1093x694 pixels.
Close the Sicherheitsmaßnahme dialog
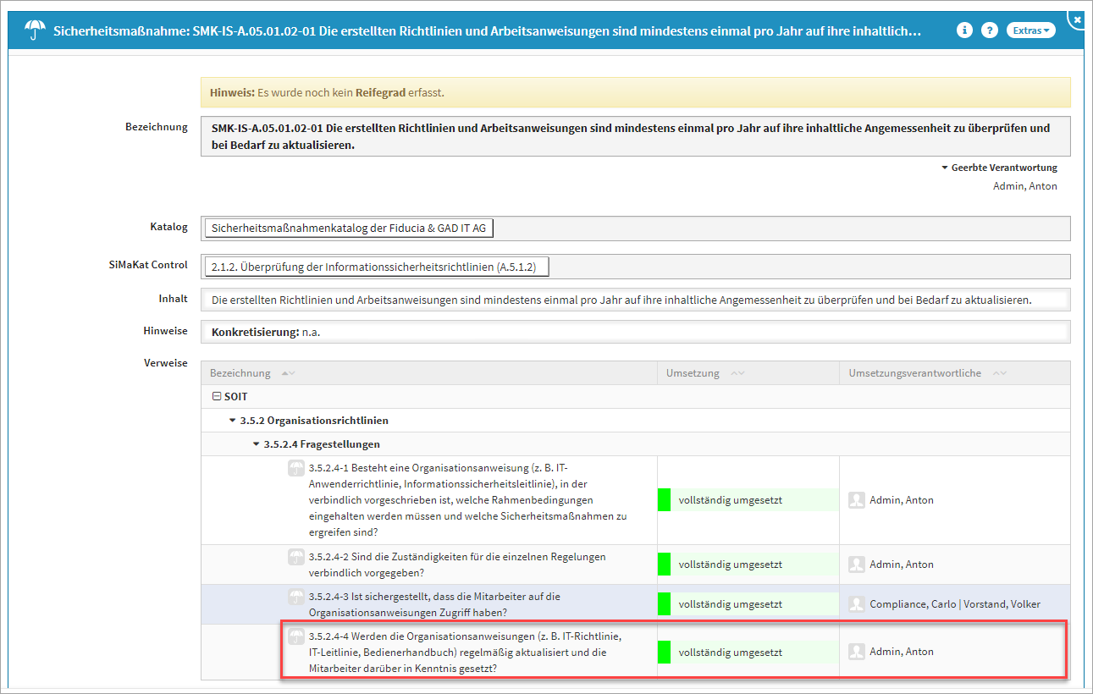pyautogui.click(x=1076, y=19)
